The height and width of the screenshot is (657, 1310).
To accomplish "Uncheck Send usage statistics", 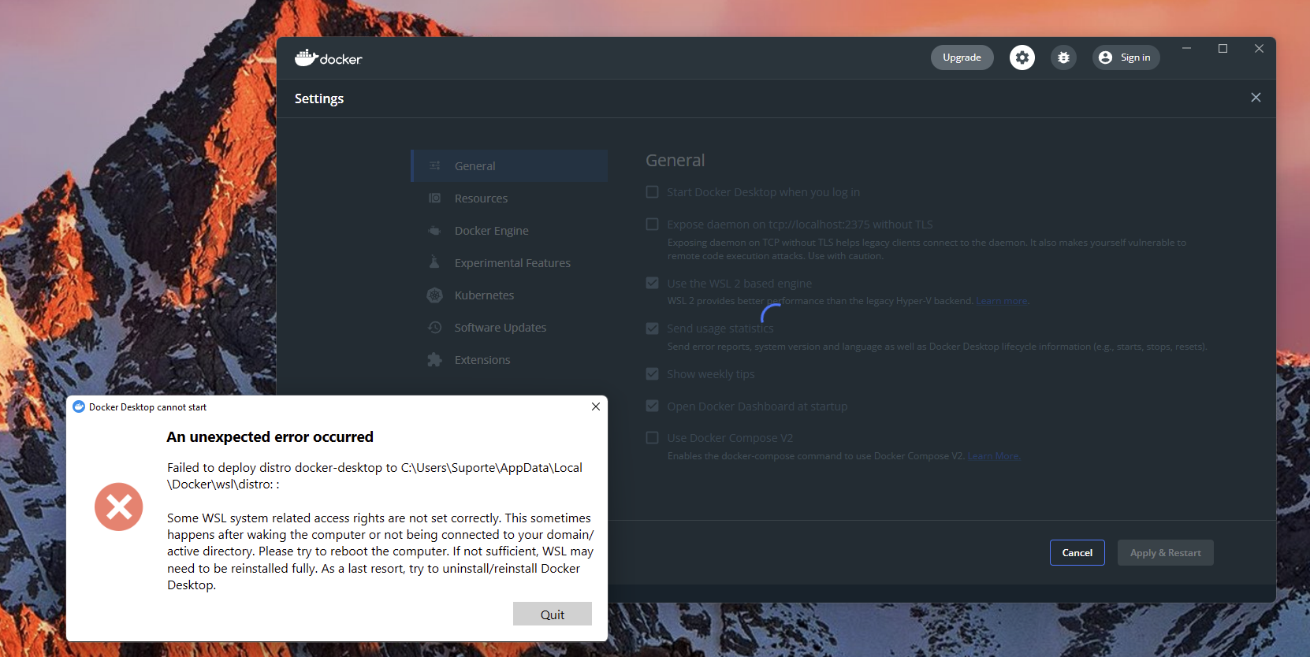I will (652, 328).
